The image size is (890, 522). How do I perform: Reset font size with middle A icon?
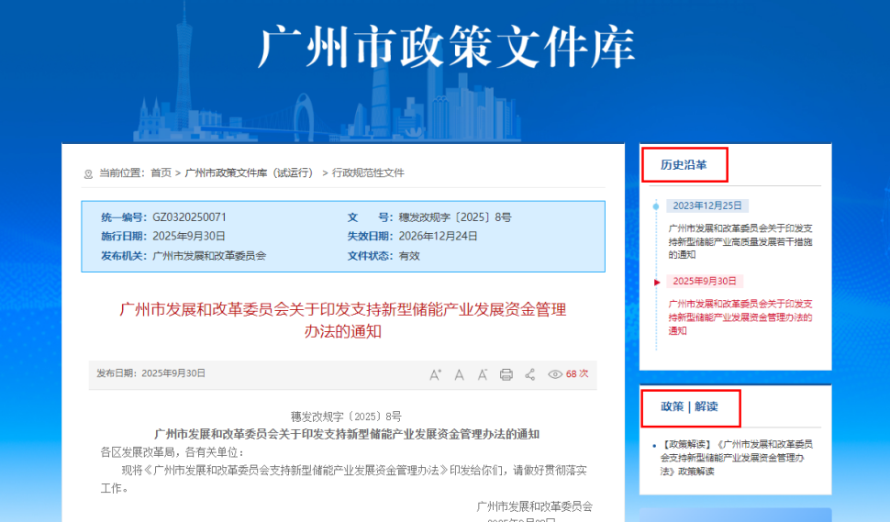click(459, 374)
